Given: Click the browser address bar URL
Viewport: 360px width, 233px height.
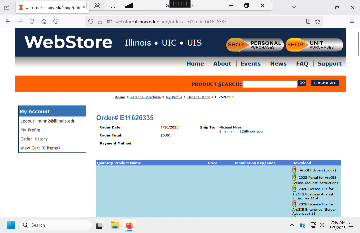Looking at the screenshot, I should [171, 22].
